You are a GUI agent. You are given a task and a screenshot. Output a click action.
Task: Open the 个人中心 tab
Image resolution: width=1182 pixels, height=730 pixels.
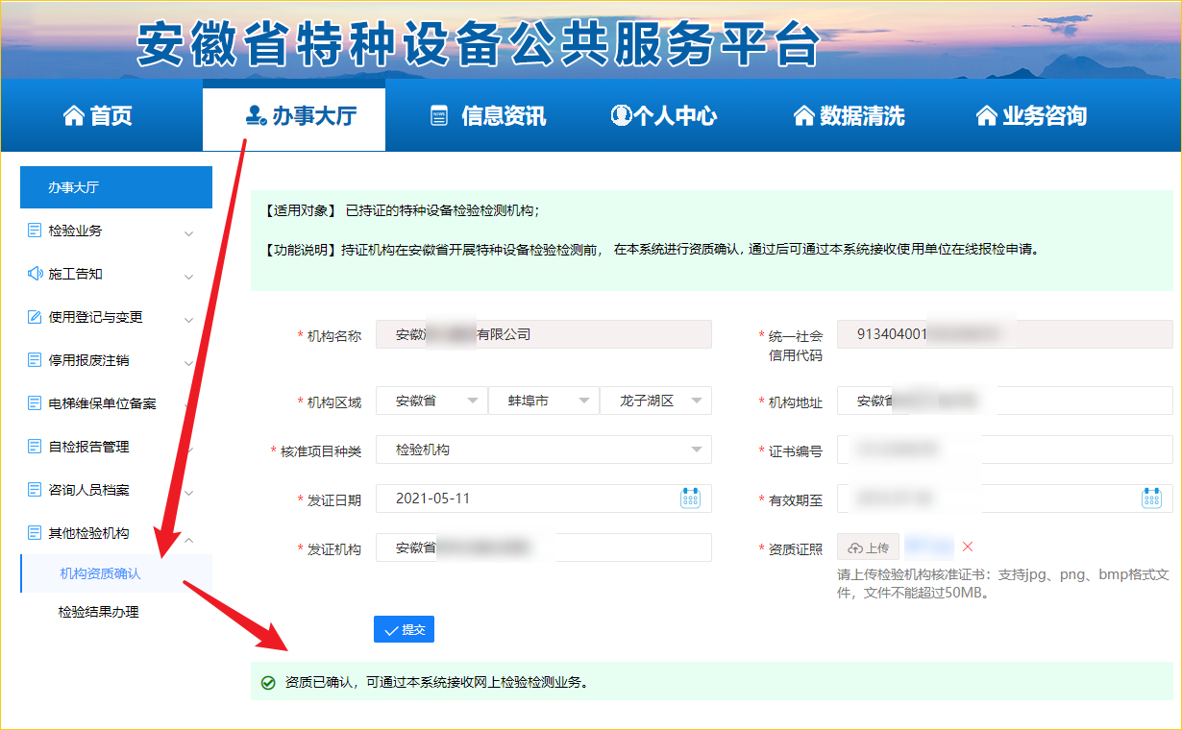664,116
